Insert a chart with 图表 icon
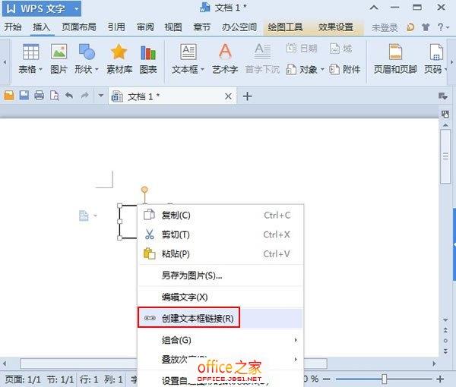This screenshot has width=456, height=387. (x=148, y=52)
